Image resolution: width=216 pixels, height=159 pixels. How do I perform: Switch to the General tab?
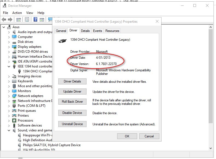61,31
